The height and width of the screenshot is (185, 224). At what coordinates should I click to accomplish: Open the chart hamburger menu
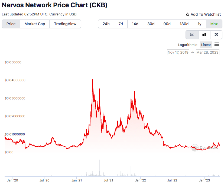217,44
